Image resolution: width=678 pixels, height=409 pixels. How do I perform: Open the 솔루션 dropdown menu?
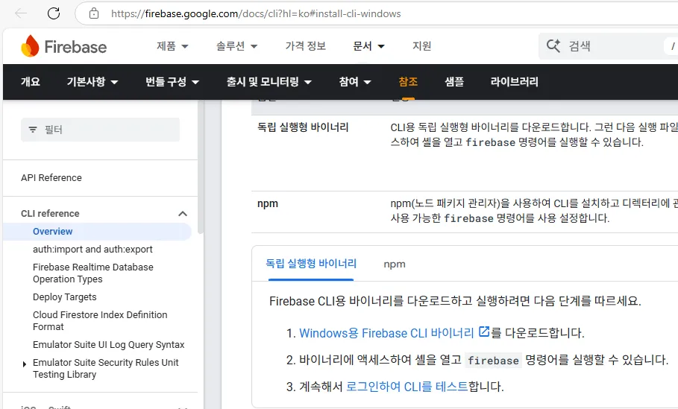236,45
